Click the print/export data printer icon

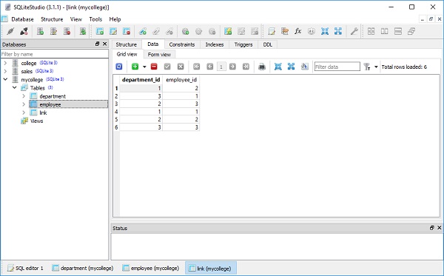[262, 67]
